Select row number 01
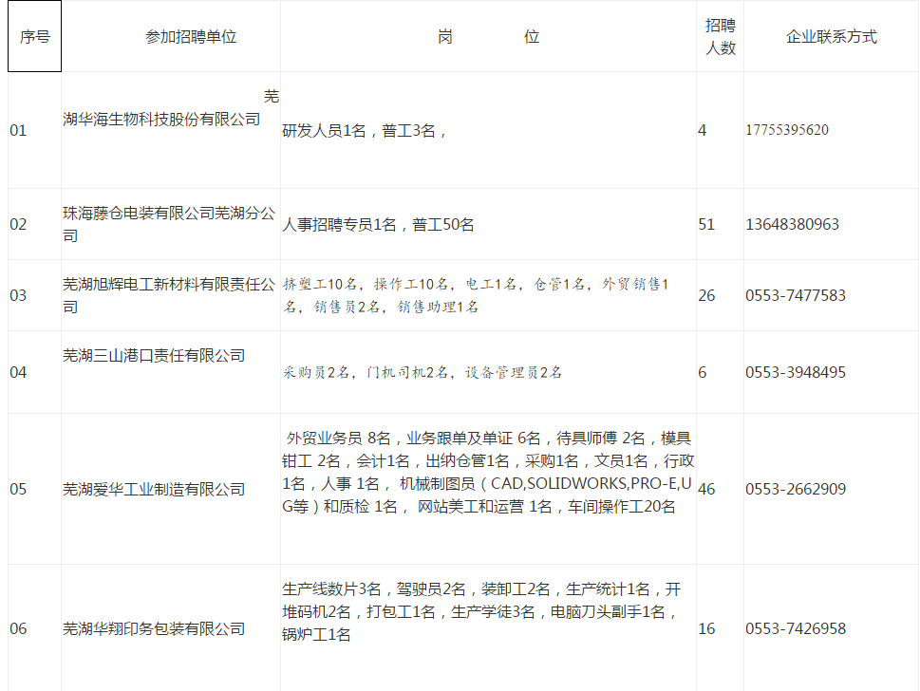Screen dimensions: 920x691 (x=18, y=130)
